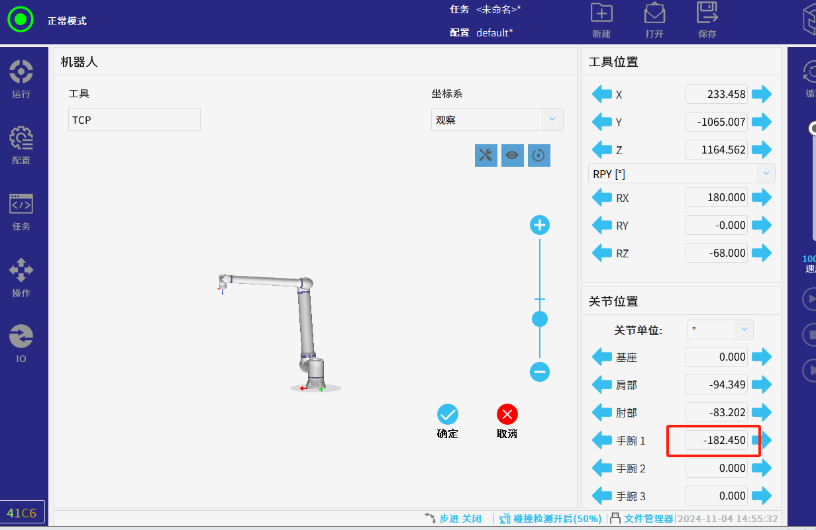Open the joint unit (关节单位) dropdown

tap(720, 330)
